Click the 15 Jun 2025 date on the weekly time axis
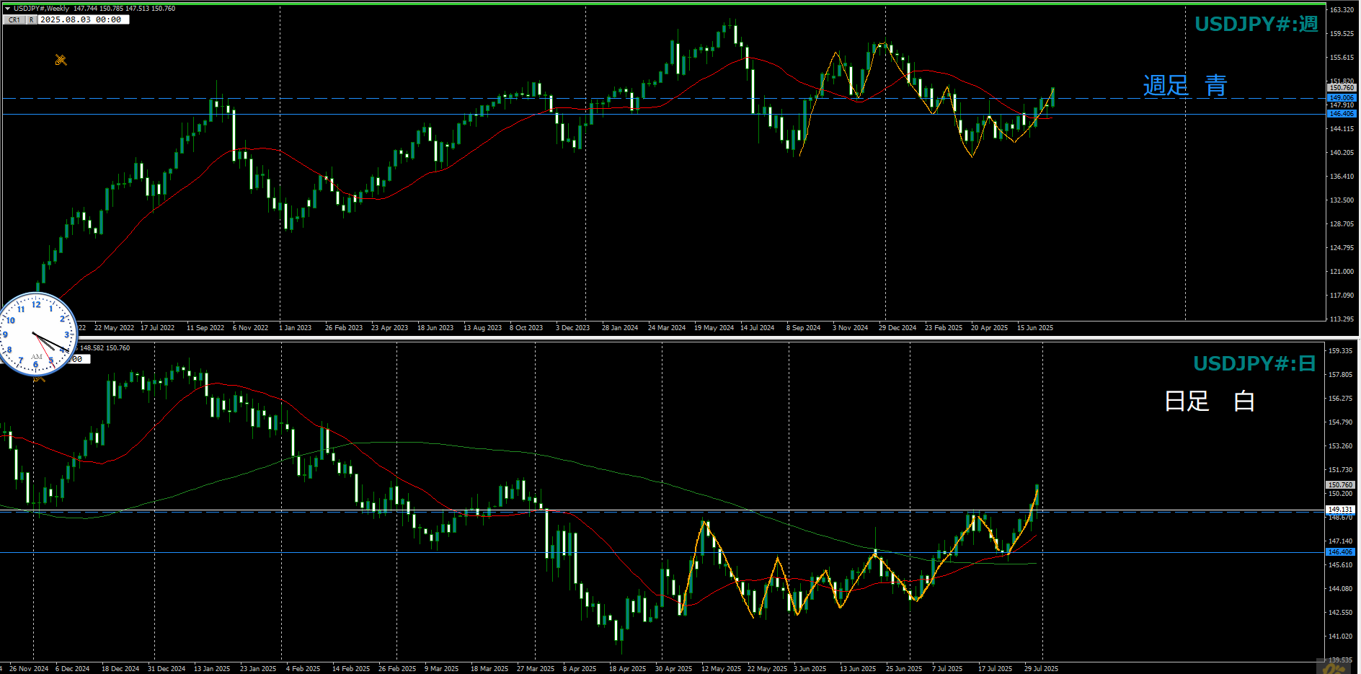 pos(1035,328)
